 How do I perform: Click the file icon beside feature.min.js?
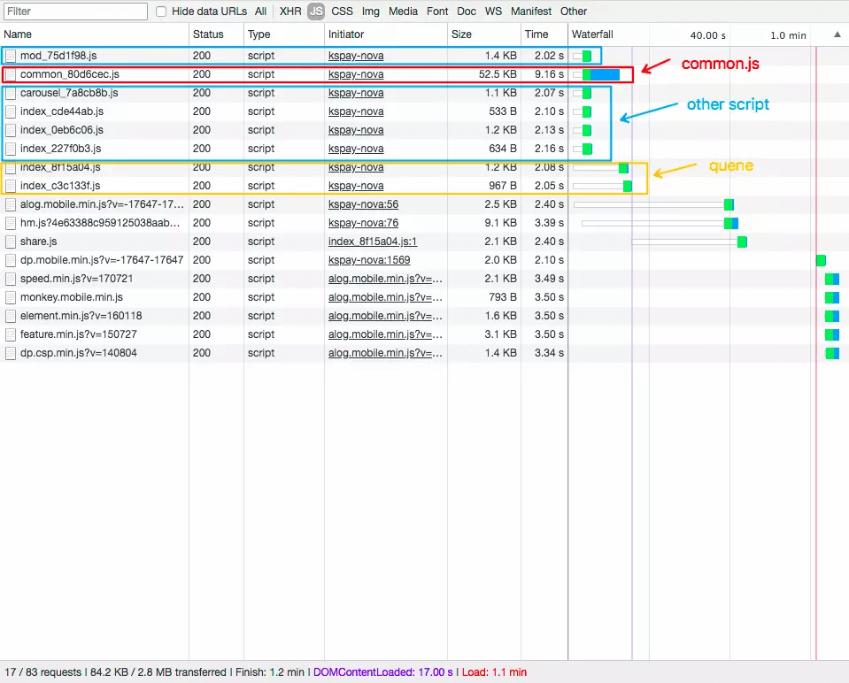11,334
